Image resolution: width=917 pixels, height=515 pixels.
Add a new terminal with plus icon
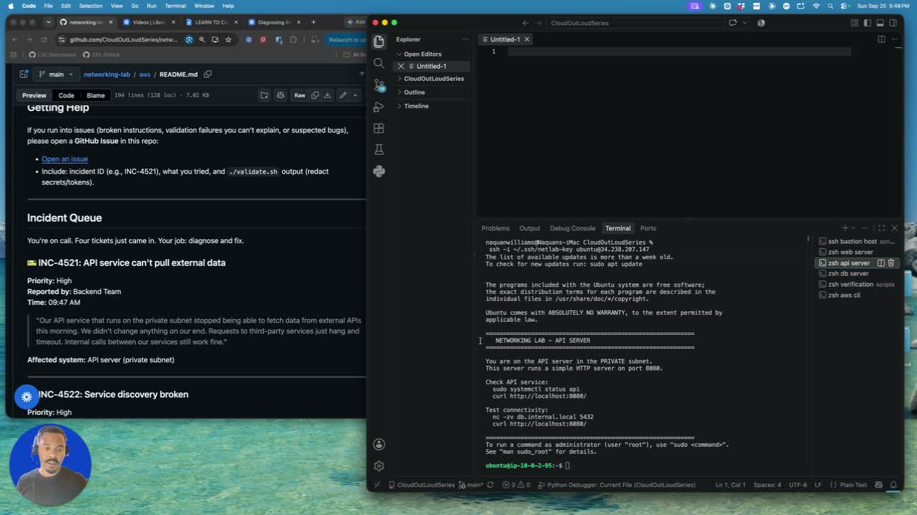(x=845, y=228)
